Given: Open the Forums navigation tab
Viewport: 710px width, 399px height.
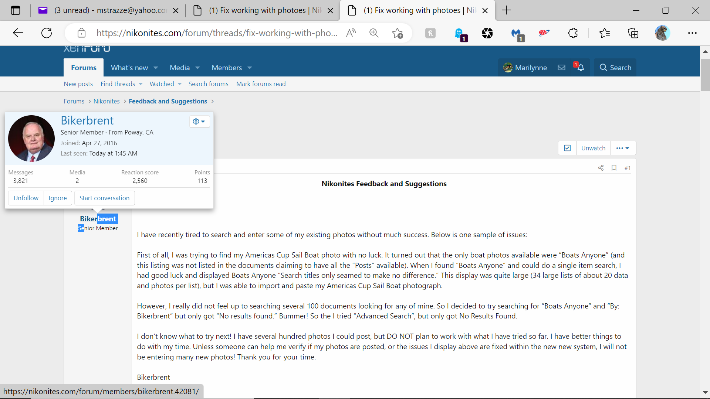Looking at the screenshot, I should point(84,68).
